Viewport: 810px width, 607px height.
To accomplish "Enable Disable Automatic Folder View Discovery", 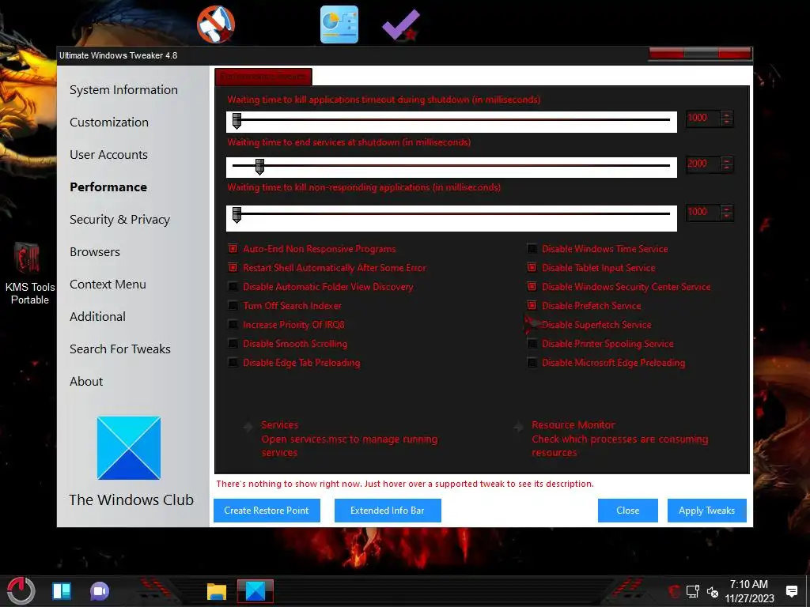I will click(233, 286).
